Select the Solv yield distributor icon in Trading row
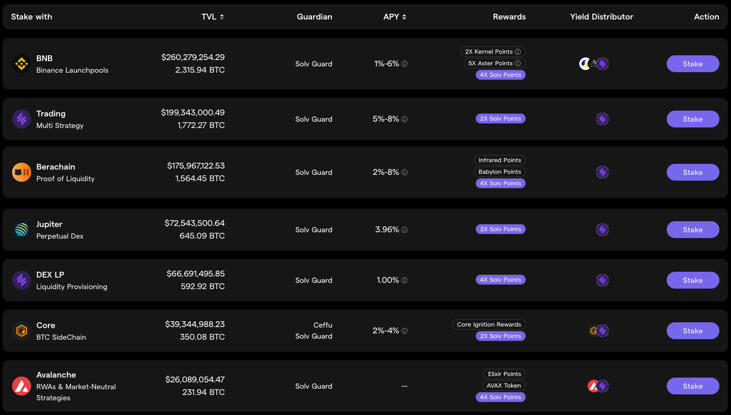The image size is (731, 415). pyautogui.click(x=602, y=119)
